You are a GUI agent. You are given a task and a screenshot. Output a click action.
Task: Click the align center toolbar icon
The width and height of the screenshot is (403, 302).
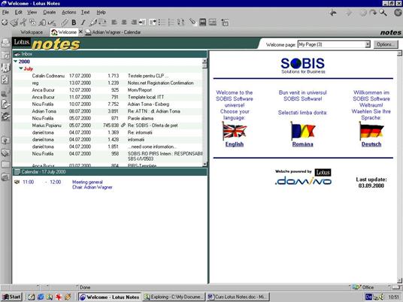[124, 23]
